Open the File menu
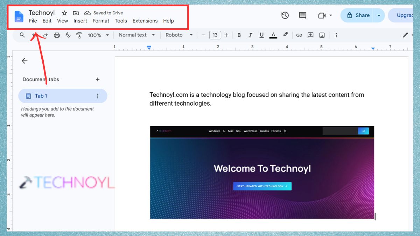420x236 pixels. (x=33, y=21)
